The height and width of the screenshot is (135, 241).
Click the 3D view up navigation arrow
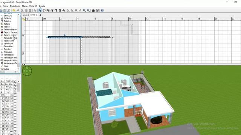point(27,68)
